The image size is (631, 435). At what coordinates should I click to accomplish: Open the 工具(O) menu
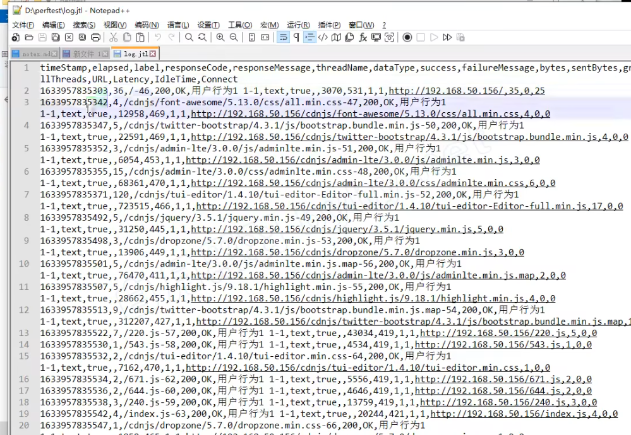pos(240,25)
